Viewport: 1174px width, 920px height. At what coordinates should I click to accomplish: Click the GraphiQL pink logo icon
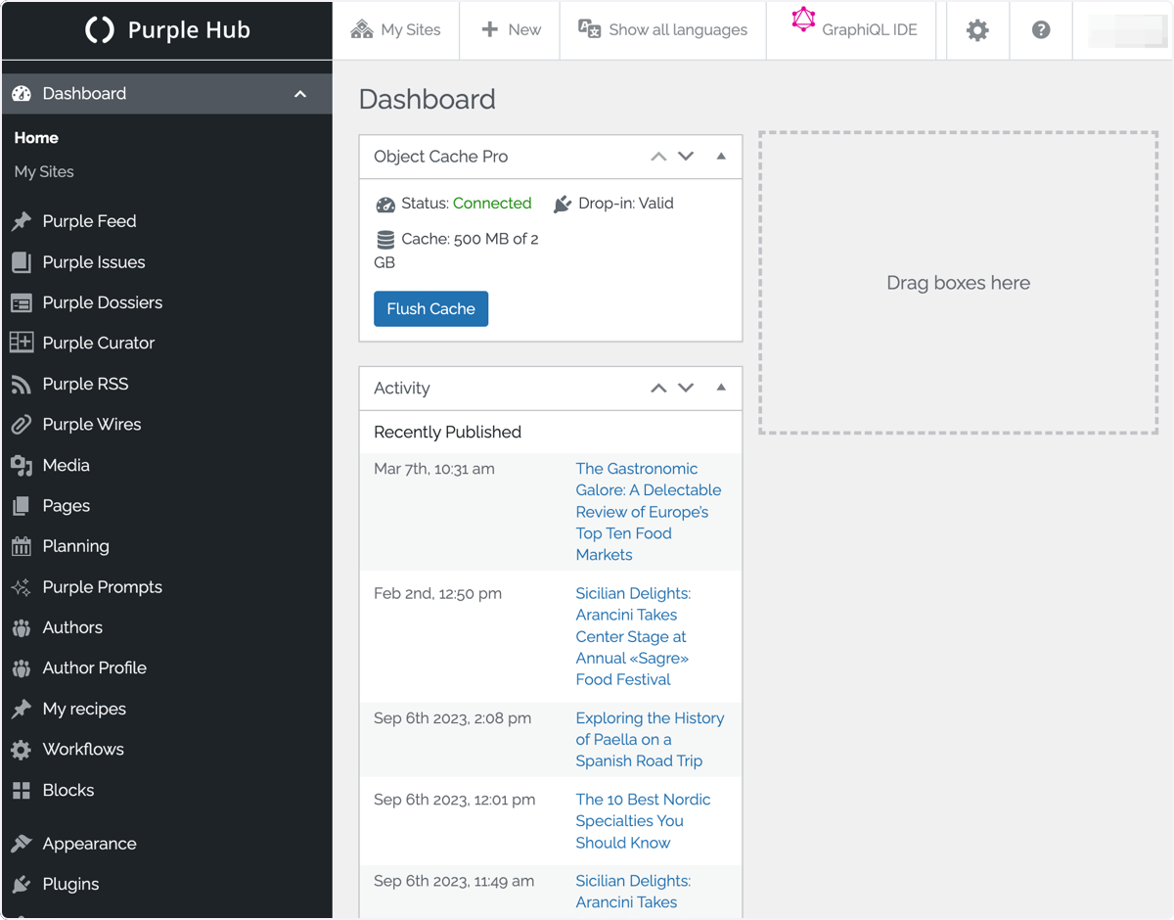pyautogui.click(x=803, y=20)
